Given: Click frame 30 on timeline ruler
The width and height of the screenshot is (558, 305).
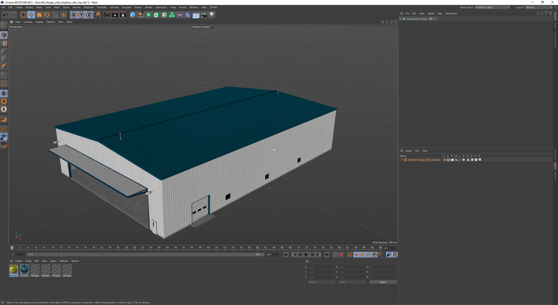Looking at the screenshot, I should (x=135, y=248).
